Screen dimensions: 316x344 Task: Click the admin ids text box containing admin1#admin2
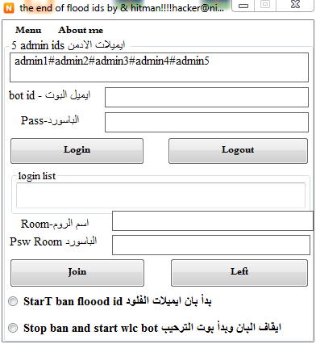click(159, 67)
